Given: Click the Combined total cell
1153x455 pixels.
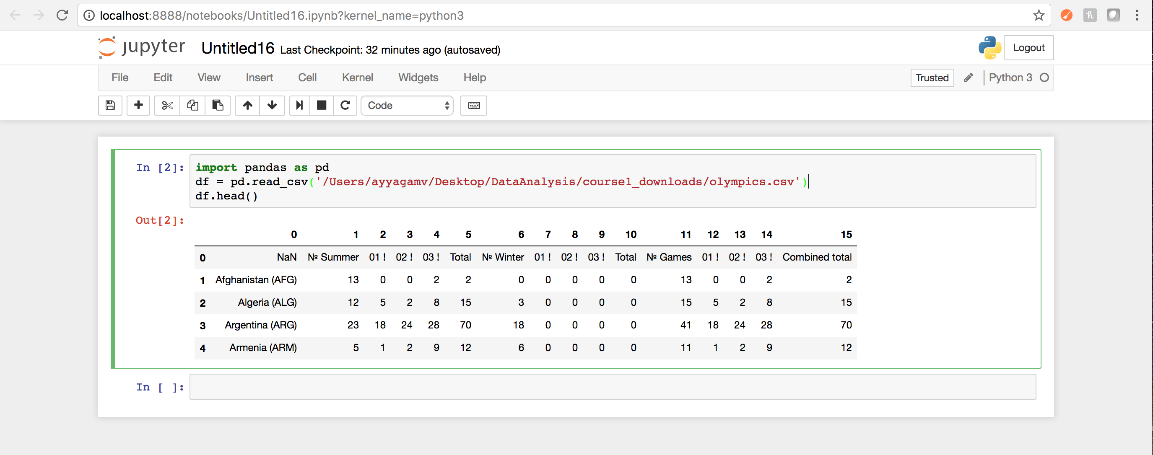Looking at the screenshot, I should point(816,257).
